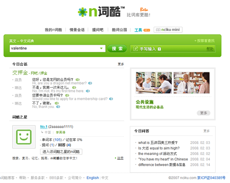230x183 pixels.
Task: Click the 注册 register link
Action: [120, 158]
